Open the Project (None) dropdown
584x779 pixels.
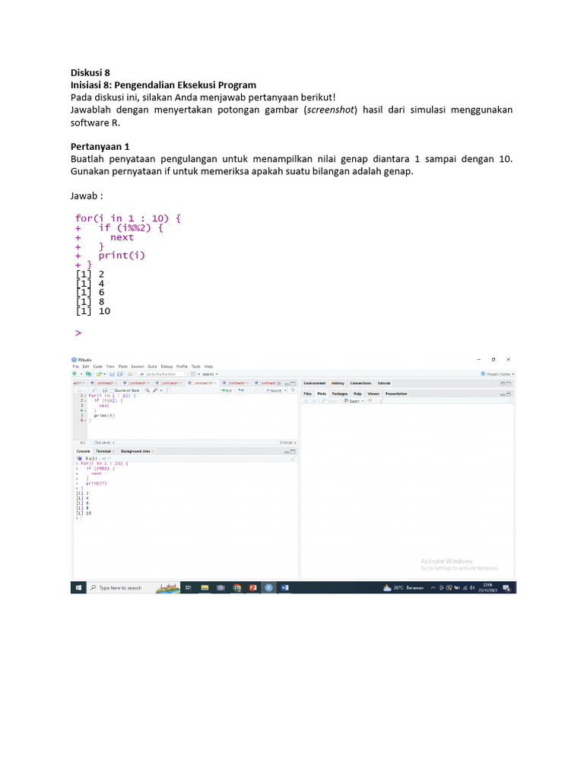click(x=497, y=374)
